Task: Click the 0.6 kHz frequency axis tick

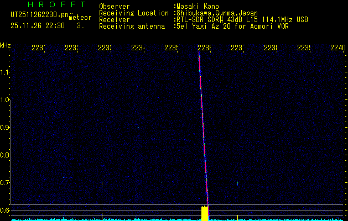Action: (x=5, y=210)
